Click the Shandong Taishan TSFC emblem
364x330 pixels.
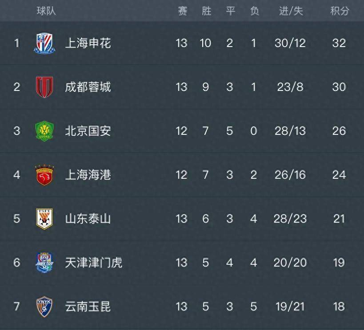[x=44, y=219]
